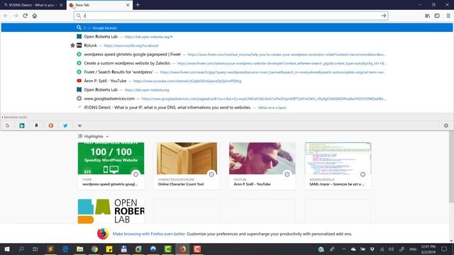This screenshot has width=454, height=255.
Task: Search with Amazon one-off engine icon
Action: (36, 126)
